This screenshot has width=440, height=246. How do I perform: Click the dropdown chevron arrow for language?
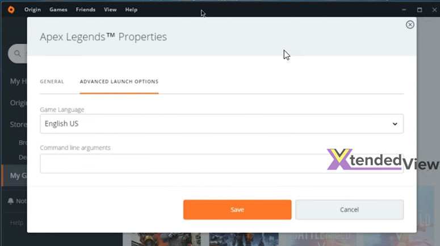[x=395, y=124]
